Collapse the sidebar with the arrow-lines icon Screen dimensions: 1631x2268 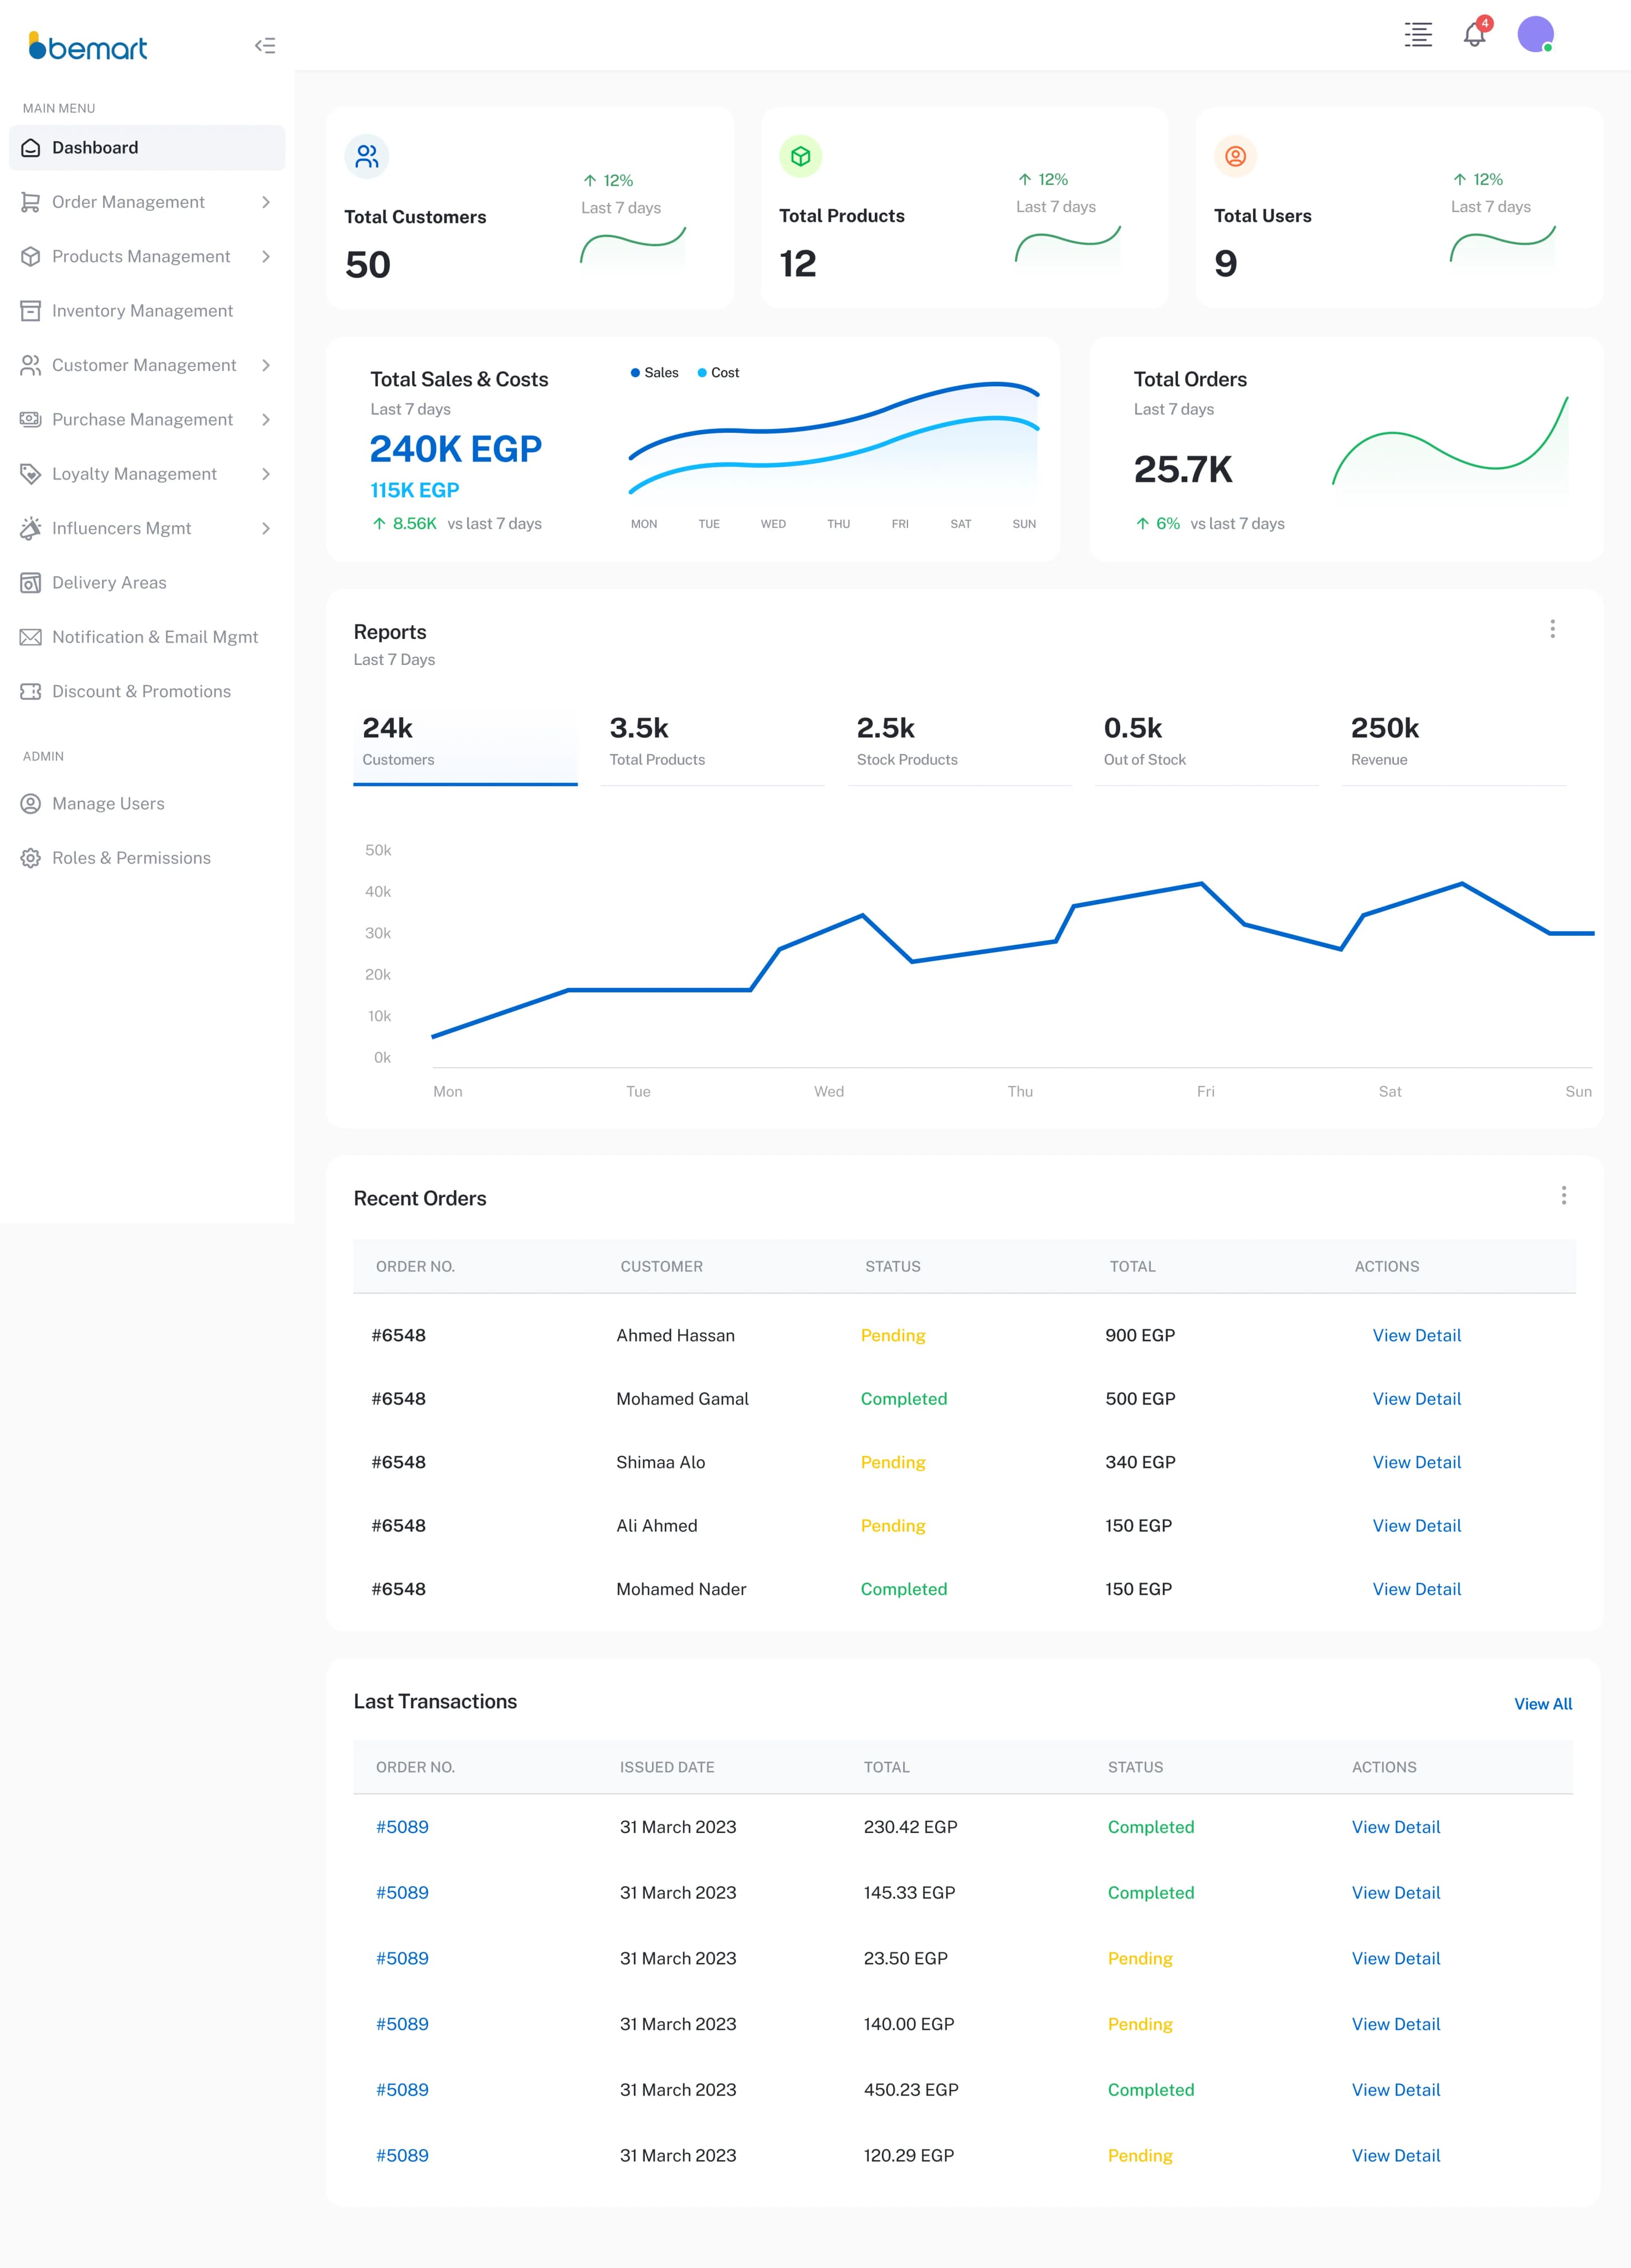coord(265,45)
